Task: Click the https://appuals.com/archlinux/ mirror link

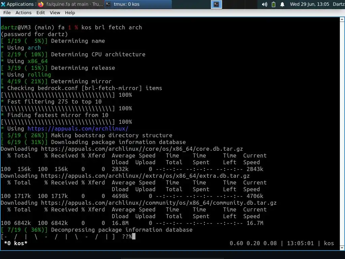Action: coord(78,128)
